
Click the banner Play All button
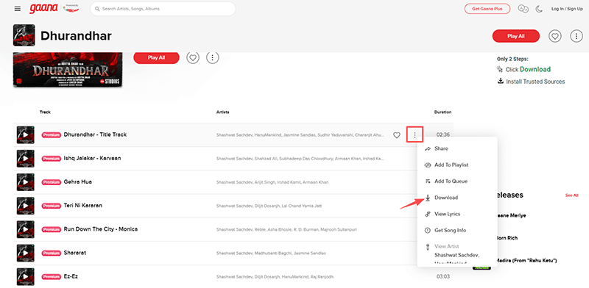[x=156, y=58]
